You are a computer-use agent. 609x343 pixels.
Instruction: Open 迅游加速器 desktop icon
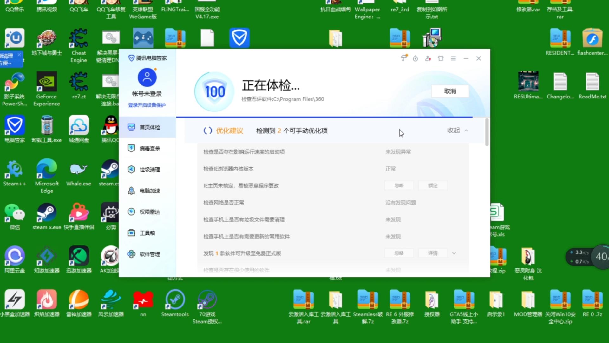[x=79, y=259]
